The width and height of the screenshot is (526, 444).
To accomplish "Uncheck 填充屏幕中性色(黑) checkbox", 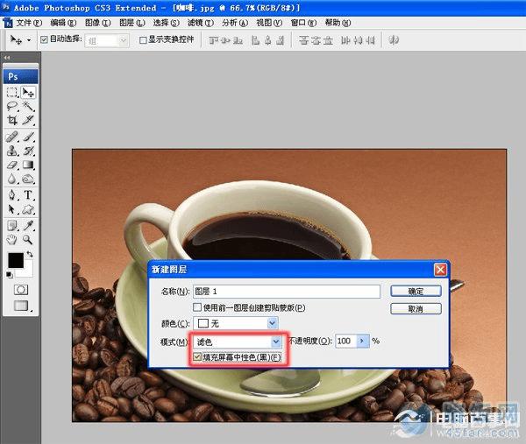I will [x=197, y=357].
